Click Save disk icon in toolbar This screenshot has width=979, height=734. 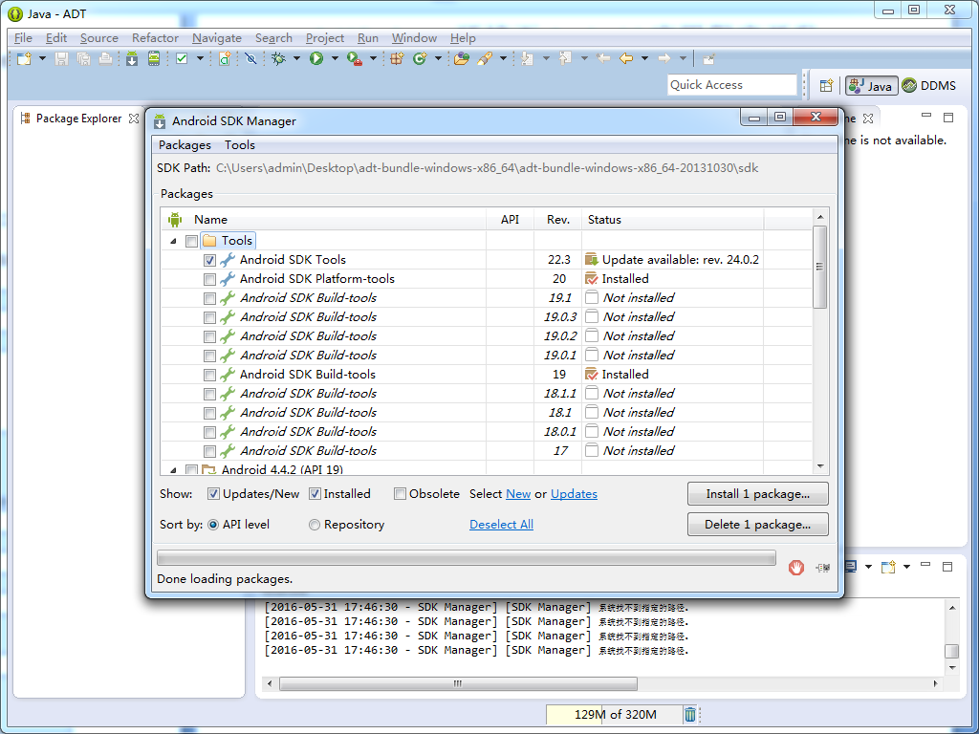[61, 58]
